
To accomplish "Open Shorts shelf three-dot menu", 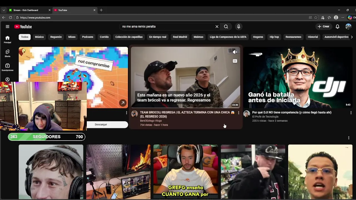I will (x=348, y=138).
